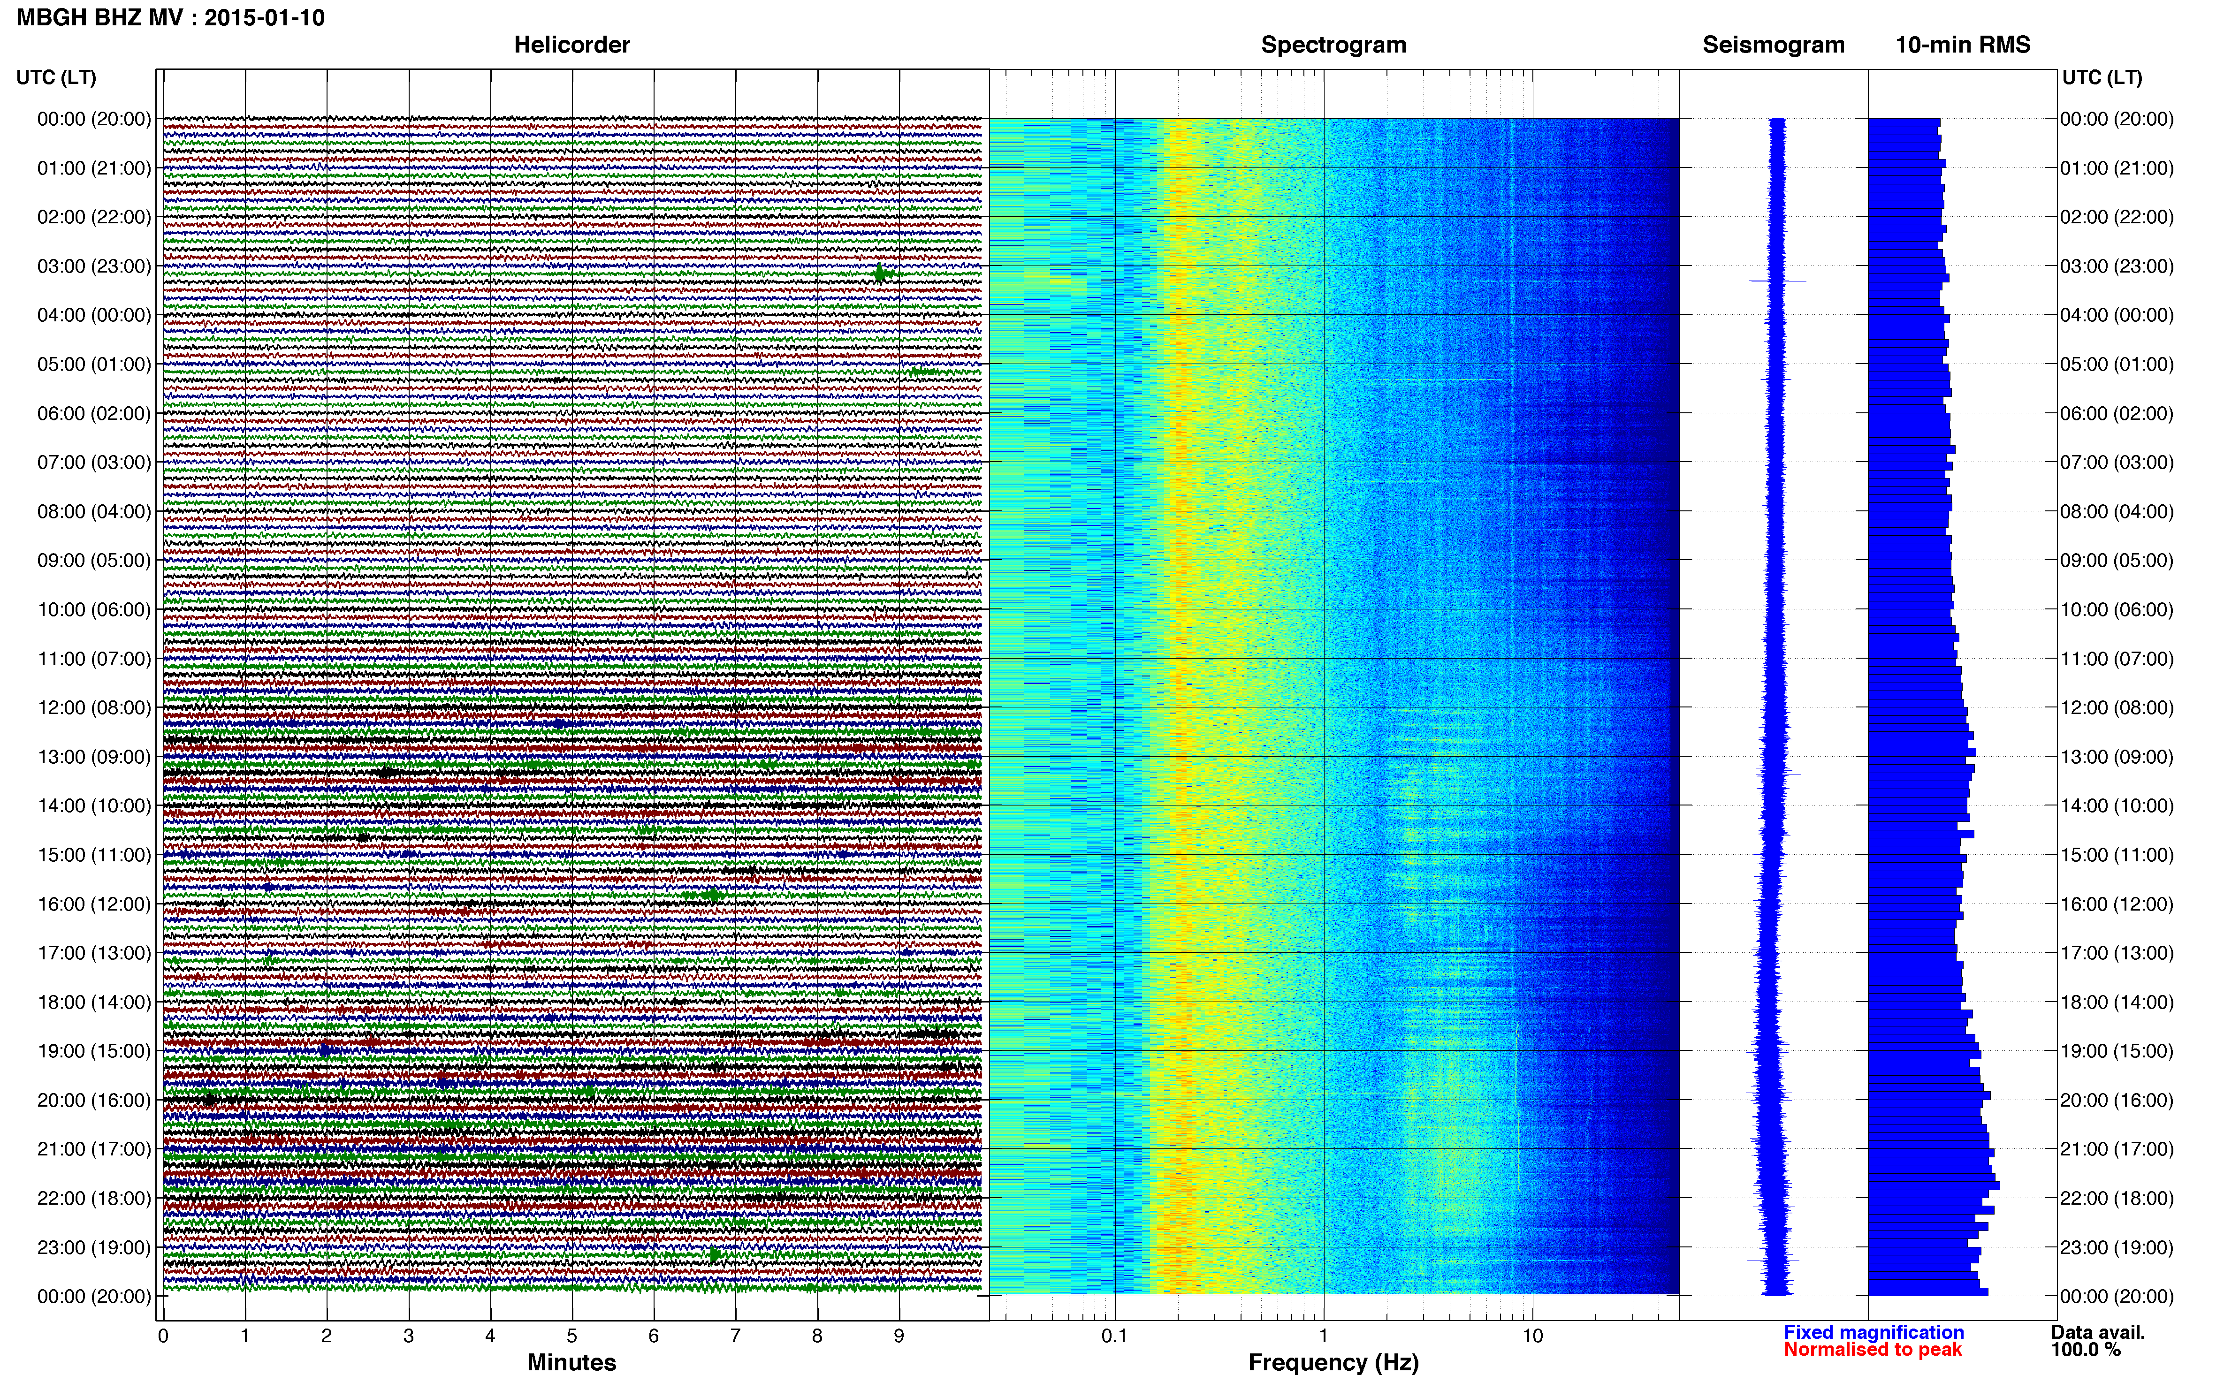This screenshot has height=1390, width=2224.
Task: Click the right '19:00 (15:00)' time label
Action: [x=2117, y=1051]
